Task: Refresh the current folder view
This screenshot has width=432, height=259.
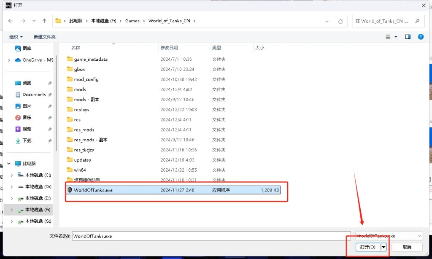Action: [340, 21]
